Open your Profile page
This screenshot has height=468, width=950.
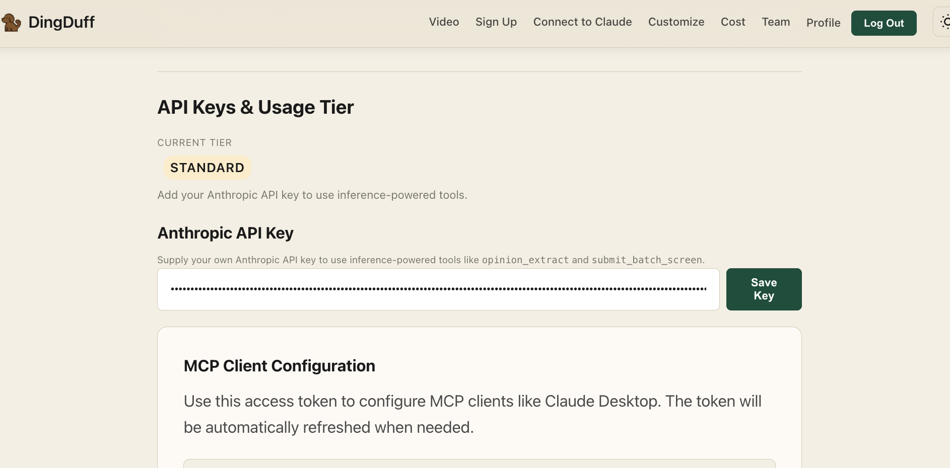(823, 23)
